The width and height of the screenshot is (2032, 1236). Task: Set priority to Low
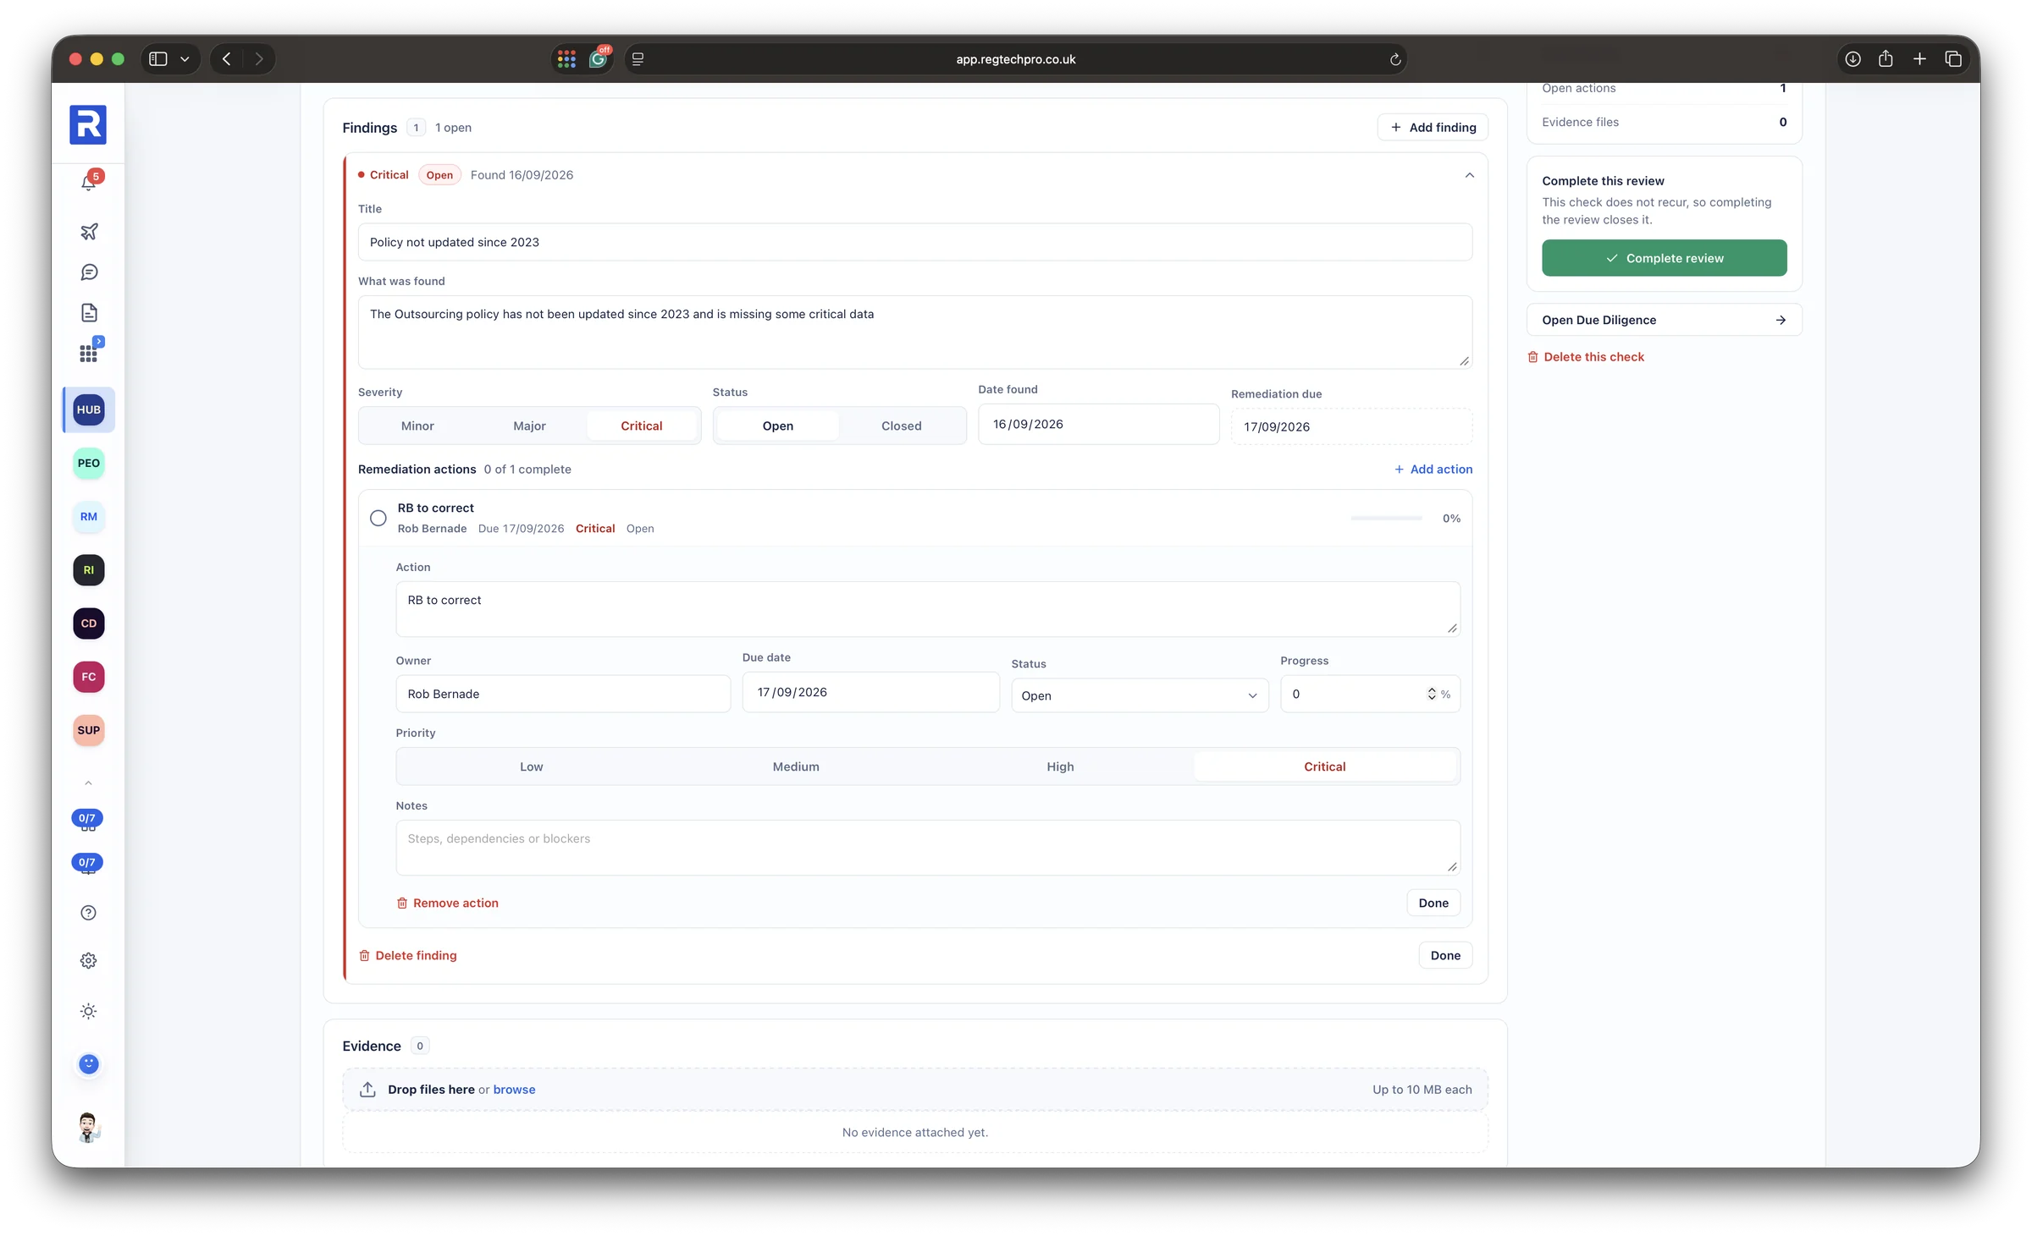pyautogui.click(x=531, y=766)
